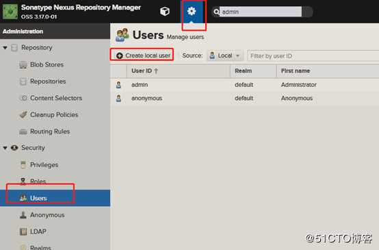The height and width of the screenshot is (250, 379).
Task: Open the Administration gear icon
Action: click(x=192, y=11)
